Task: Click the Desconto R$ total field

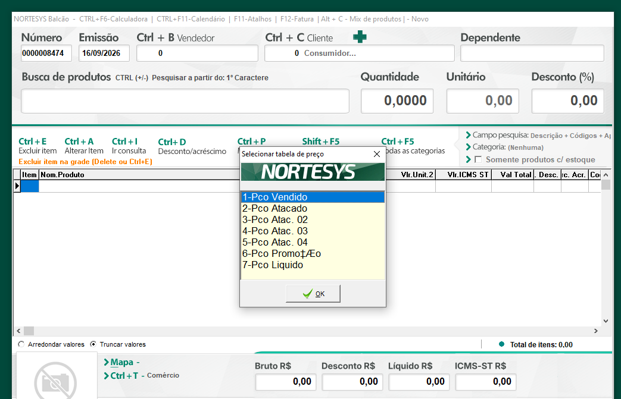Action: [x=352, y=382]
